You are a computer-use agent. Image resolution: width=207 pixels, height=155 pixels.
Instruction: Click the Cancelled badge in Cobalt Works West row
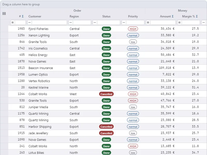106,94
